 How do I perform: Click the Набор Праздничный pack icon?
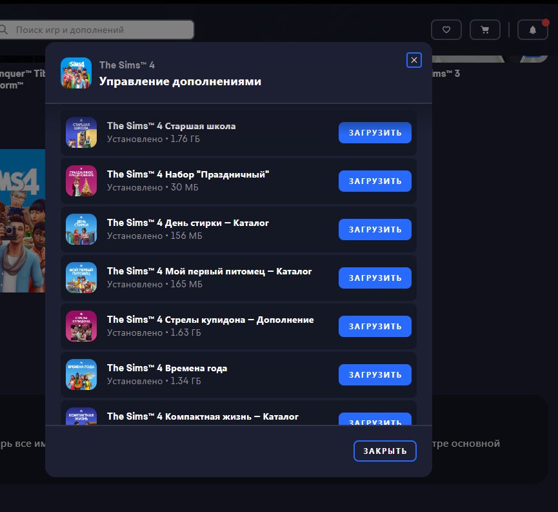pos(81,181)
